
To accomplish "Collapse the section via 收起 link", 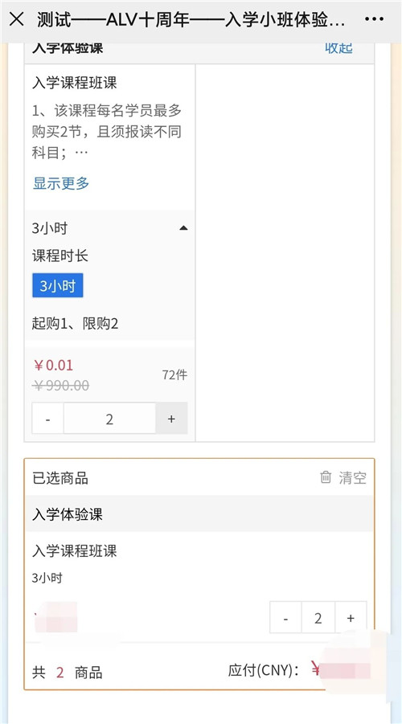I will click(x=338, y=48).
